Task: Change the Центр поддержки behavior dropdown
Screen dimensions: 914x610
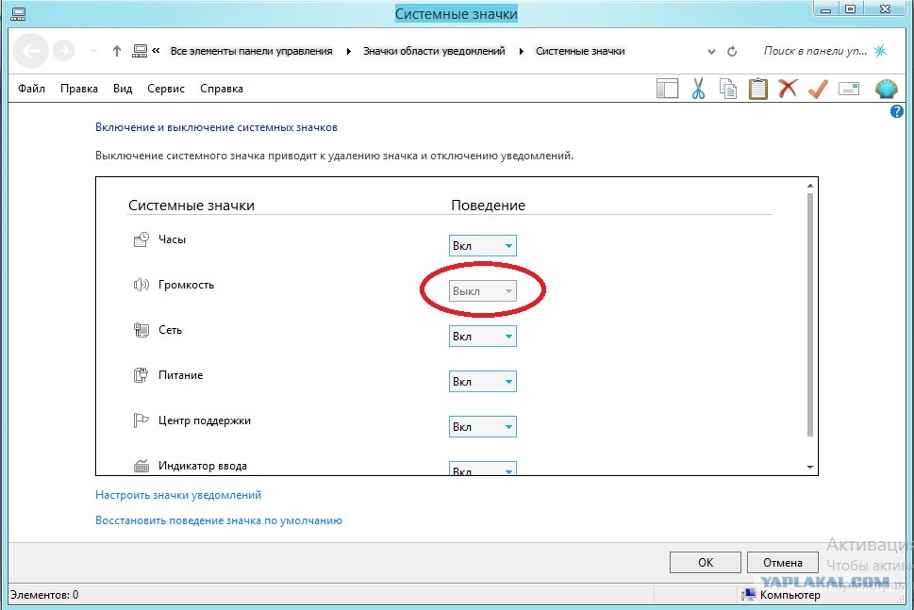Action: (482, 427)
